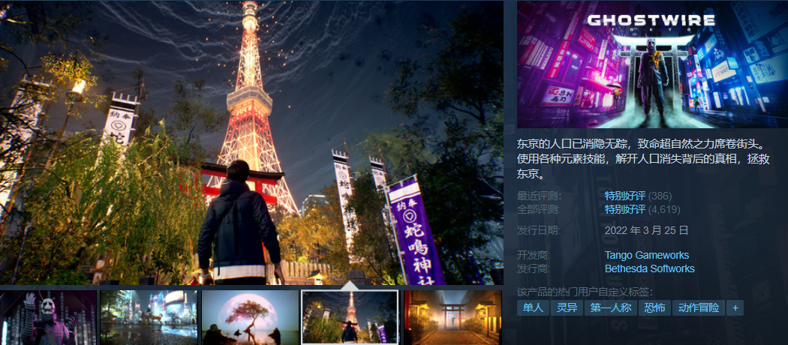
Task: Select the torii gate alley thumbnail
Action: (453, 317)
